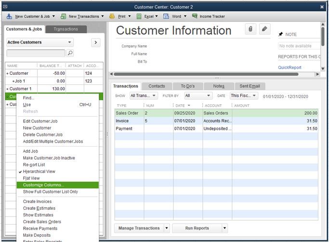Click the Print printer icon

(112, 16)
